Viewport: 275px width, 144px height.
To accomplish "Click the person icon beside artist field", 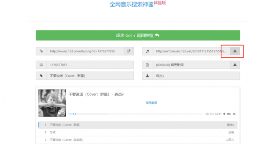I will click(148, 76).
